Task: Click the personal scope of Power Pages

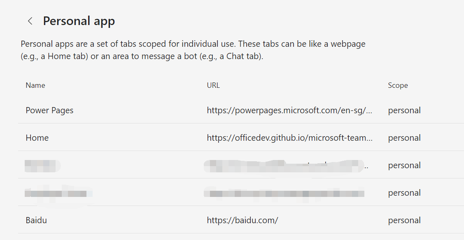Action: 404,110
